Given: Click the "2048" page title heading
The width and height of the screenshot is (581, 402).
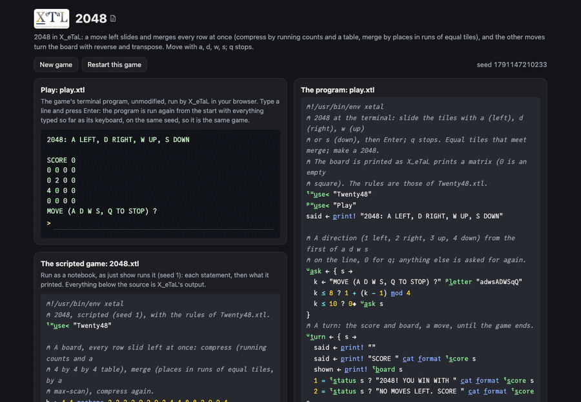Looking at the screenshot, I should pyautogui.click(x=91, y=19).
